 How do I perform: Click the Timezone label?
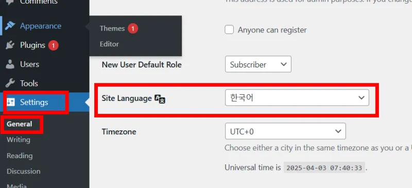coord(119,131)
